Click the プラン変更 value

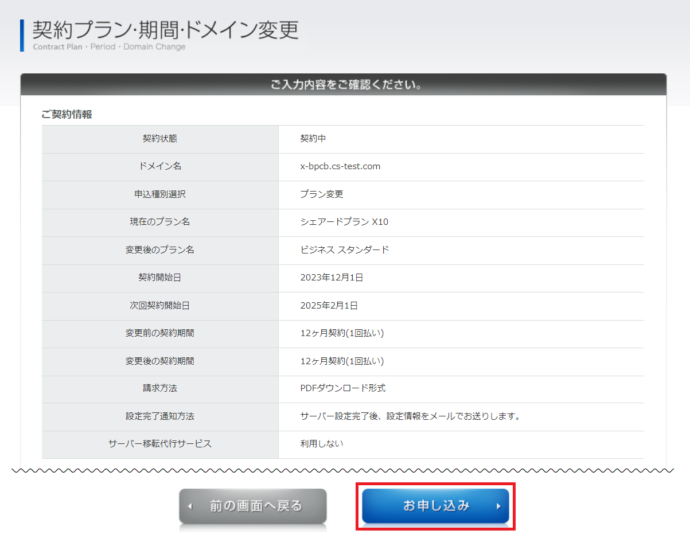pos(321,194)
